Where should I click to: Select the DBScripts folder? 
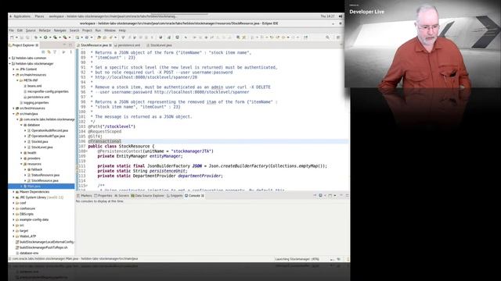tap(26, 214)
